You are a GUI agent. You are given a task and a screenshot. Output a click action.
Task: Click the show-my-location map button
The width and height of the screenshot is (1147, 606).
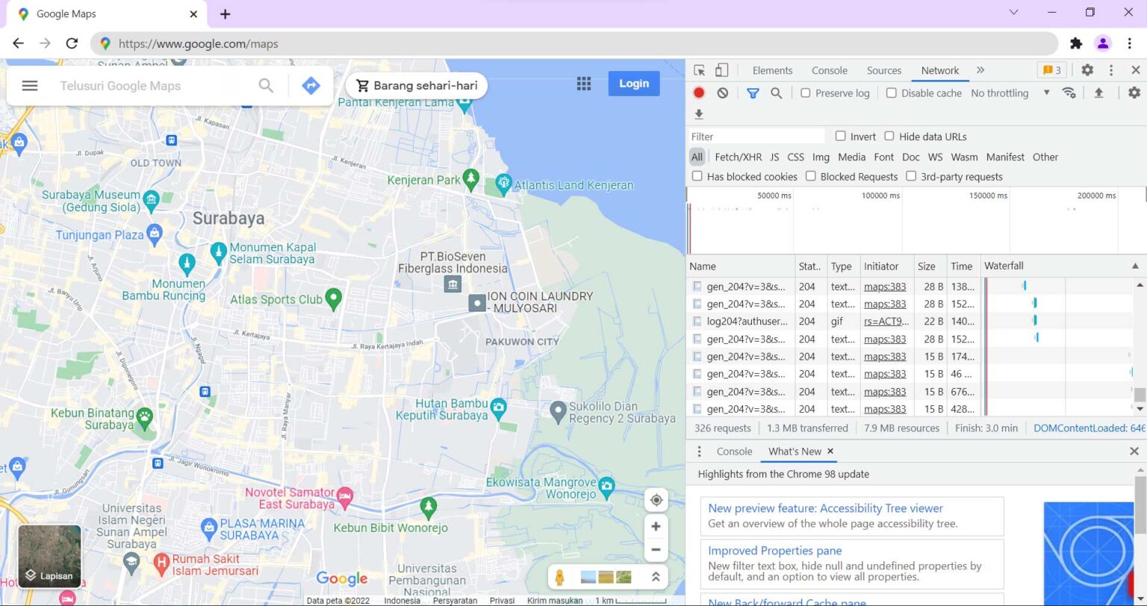pos(656,499)
